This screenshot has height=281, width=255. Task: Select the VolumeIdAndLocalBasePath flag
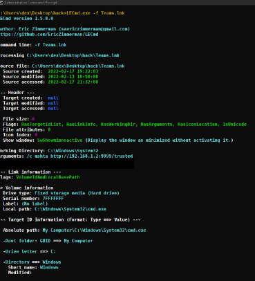tap(48, 177)
